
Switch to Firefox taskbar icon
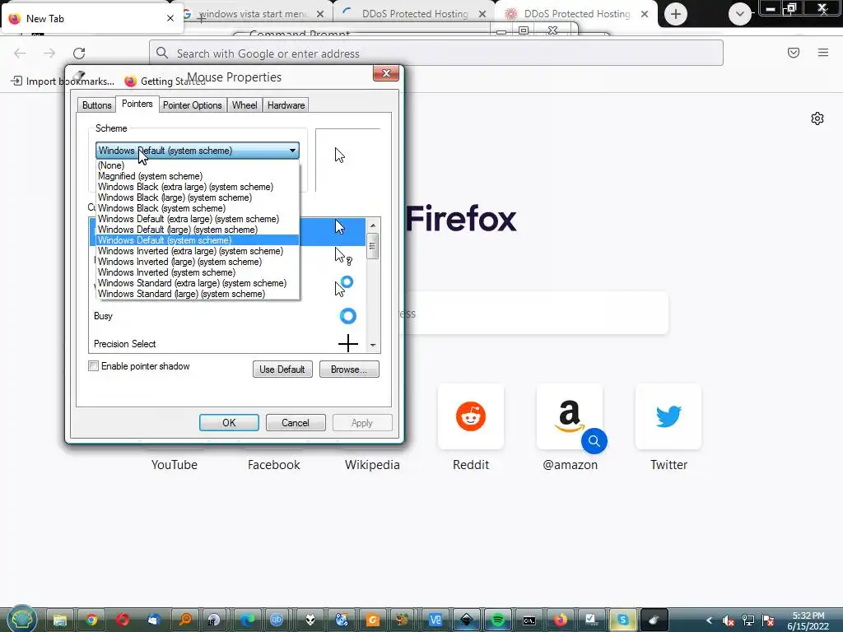560,620
